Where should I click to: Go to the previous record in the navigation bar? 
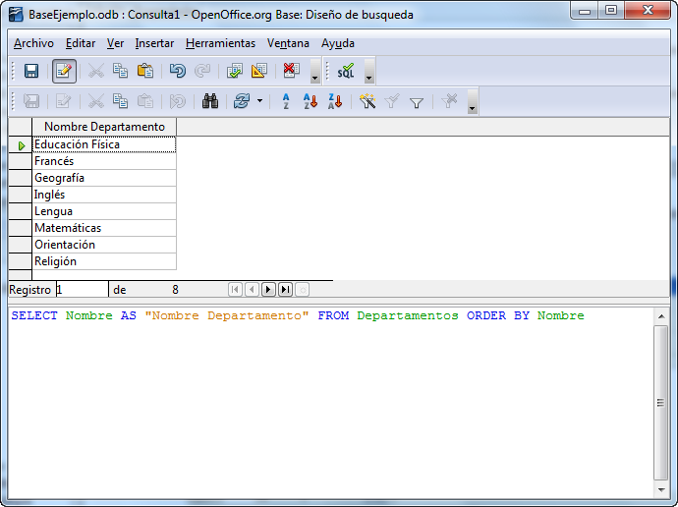coord(252,289)
